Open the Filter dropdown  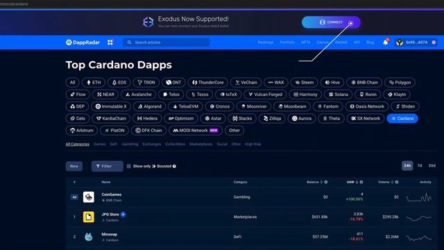(107, 166)
